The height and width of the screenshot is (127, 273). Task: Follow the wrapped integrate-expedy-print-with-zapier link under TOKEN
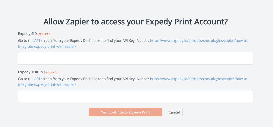click(x=47, y=84)
